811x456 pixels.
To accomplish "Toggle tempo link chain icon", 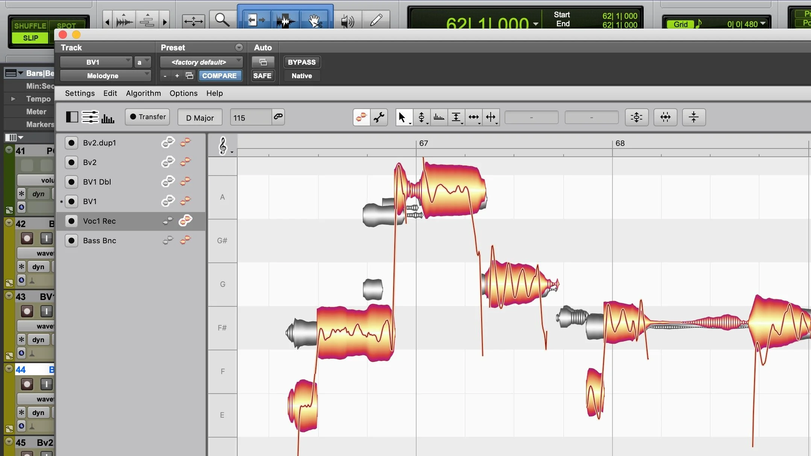I will (278, 117).
